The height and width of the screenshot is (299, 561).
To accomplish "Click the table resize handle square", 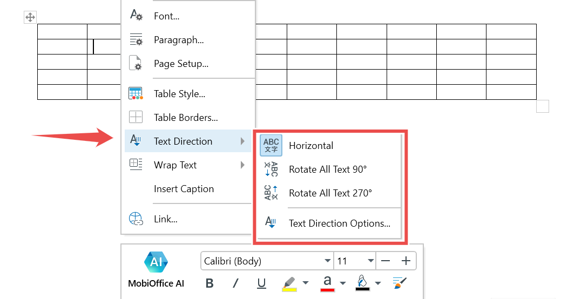I will [543, 106].
